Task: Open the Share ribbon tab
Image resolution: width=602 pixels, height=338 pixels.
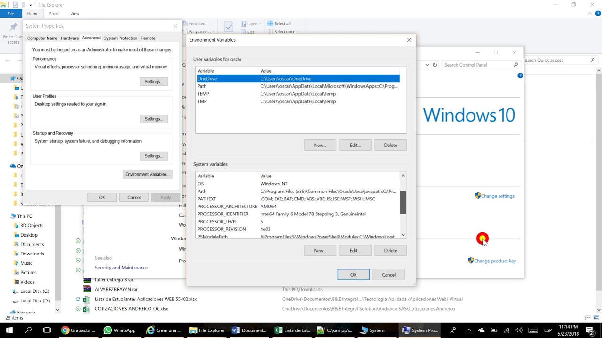Action: (x=54, y=14)
